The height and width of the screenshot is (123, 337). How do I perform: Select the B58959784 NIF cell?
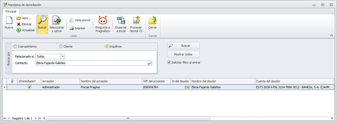(x=156, y=87)
